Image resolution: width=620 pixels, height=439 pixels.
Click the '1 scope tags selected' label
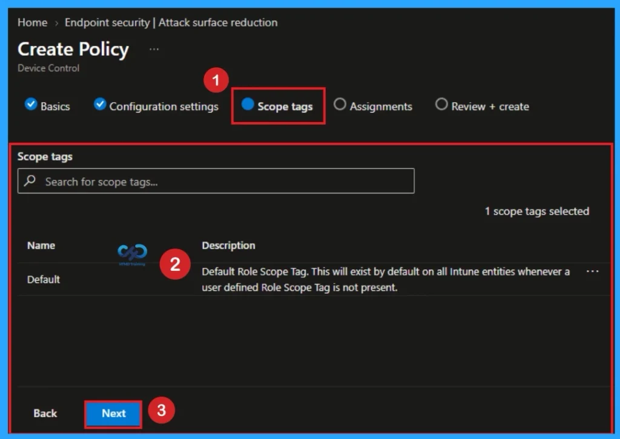pos(537,211)
